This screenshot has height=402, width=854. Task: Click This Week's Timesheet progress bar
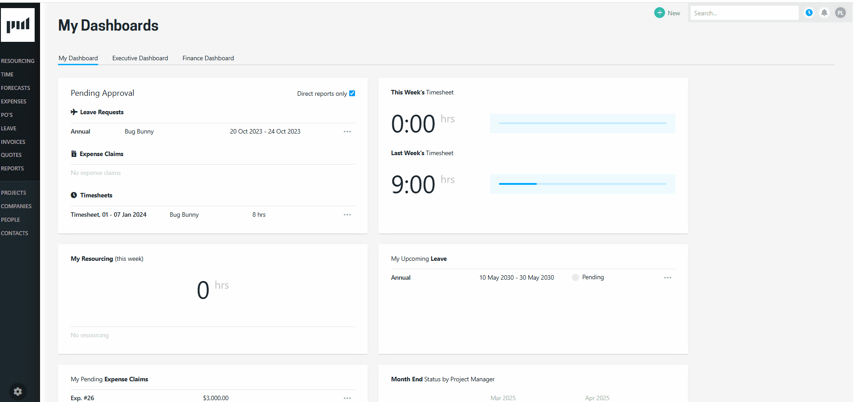coord(582,123)
